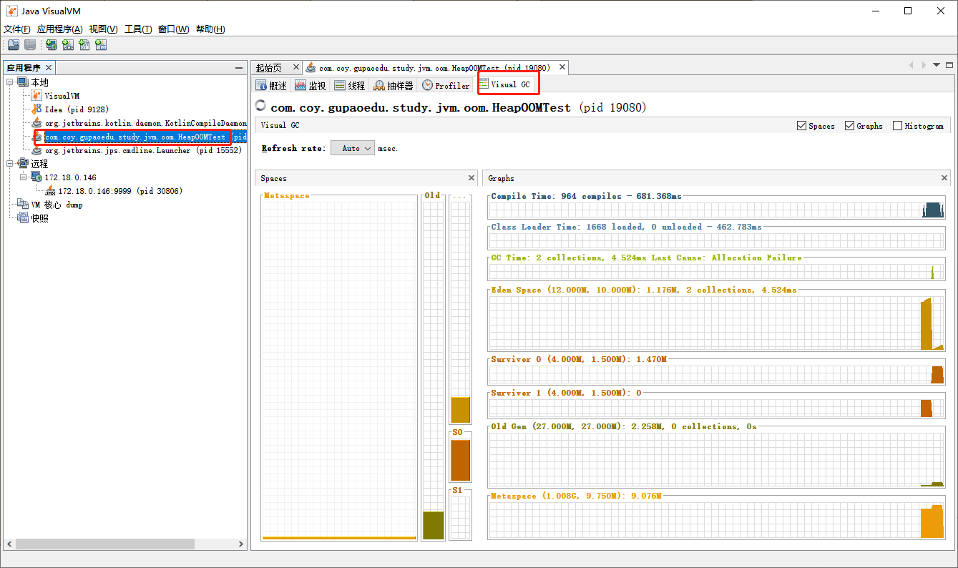Close the HeapOOMTest document tab

(x=562, y=67)
